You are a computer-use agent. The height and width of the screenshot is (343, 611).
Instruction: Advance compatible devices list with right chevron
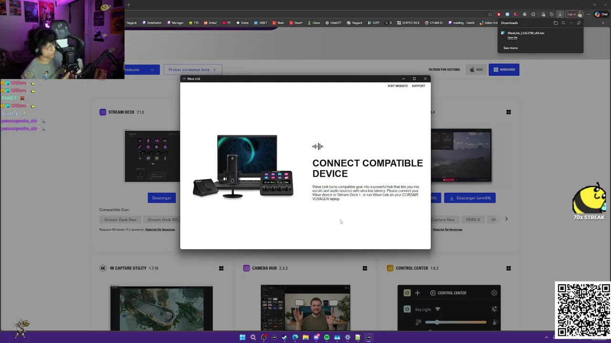(x=506, y=219)
